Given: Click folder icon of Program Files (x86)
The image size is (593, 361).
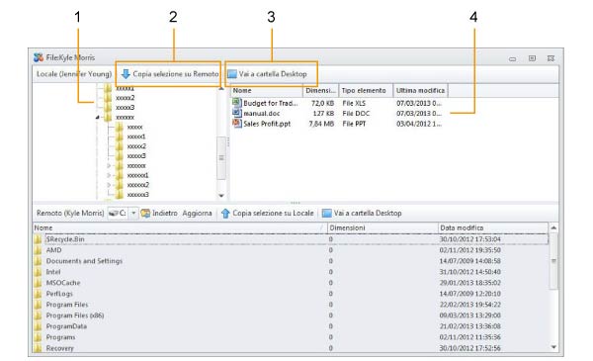Looking at the screenshot, I should pyautogui.click(x=38, y=316).
